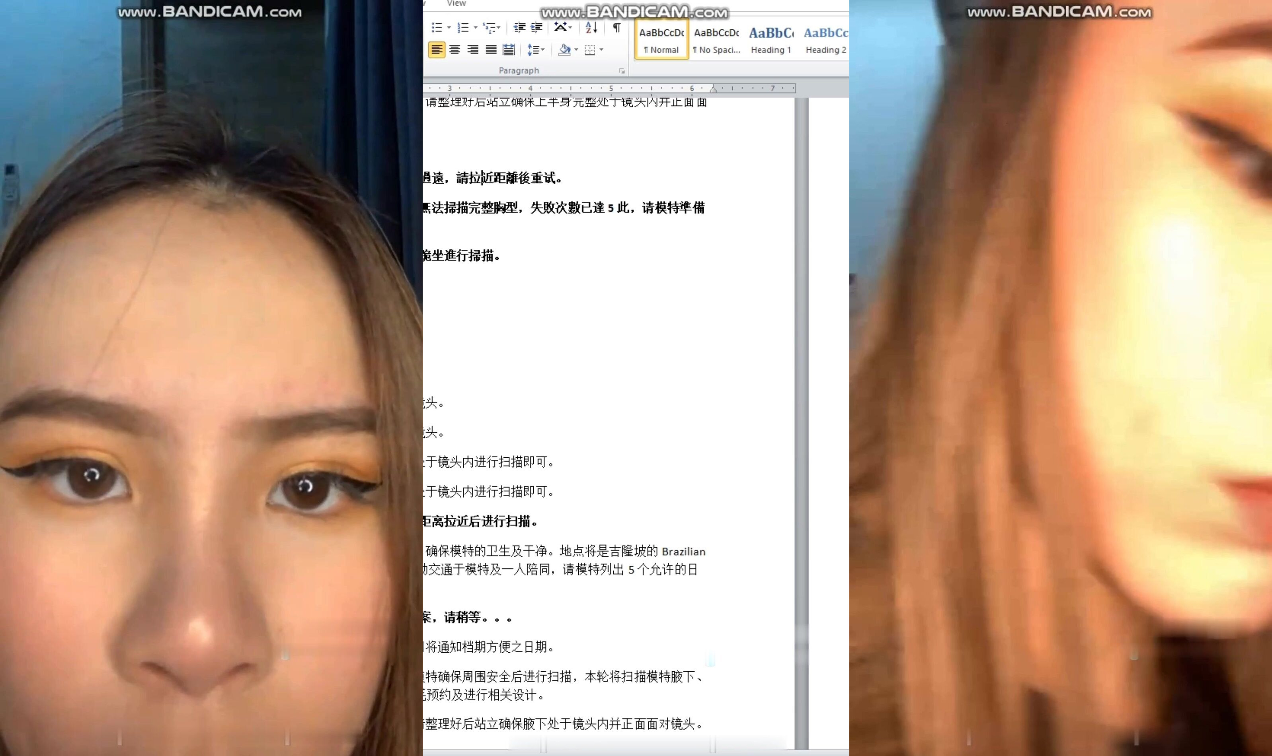This screenshot has height=756, width=1272.
Task: Click the line '请模特列出 5 个允许的日'
Action: (x=630, y=569)
